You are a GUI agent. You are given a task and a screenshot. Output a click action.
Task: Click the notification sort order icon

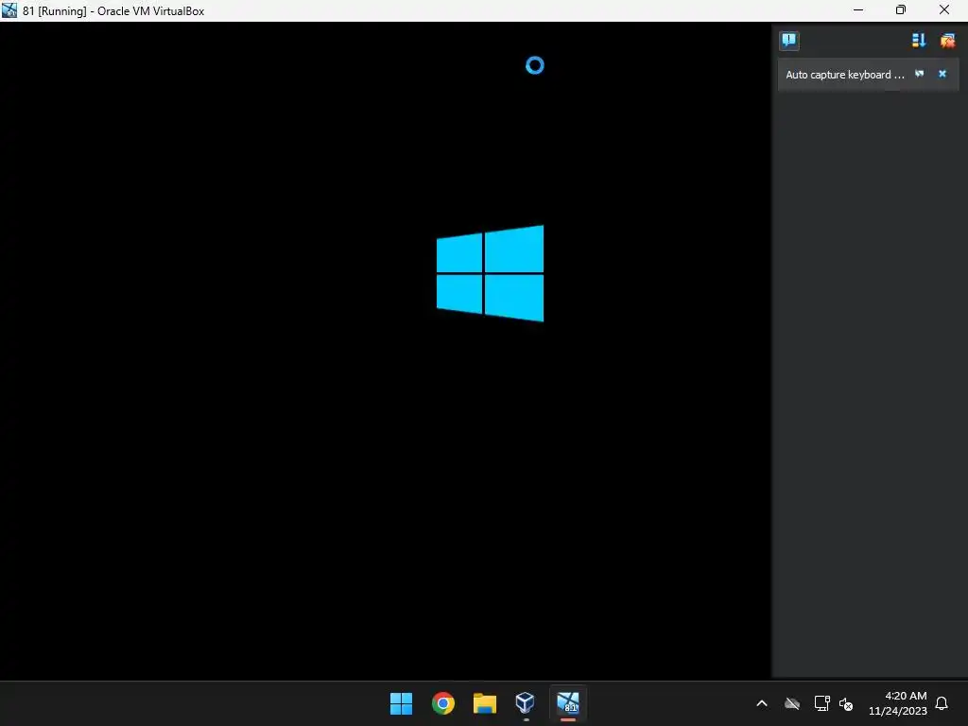919,41
